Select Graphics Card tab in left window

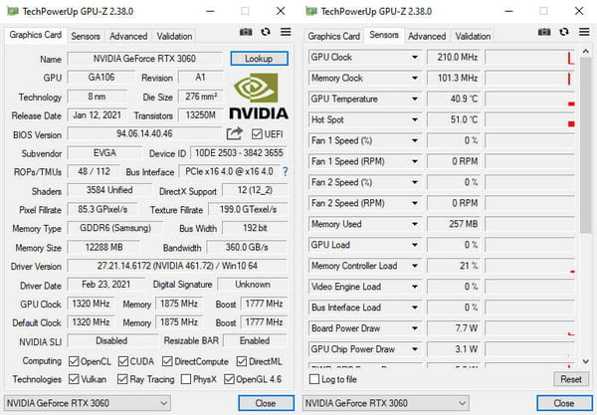click(x=36, y=35)
